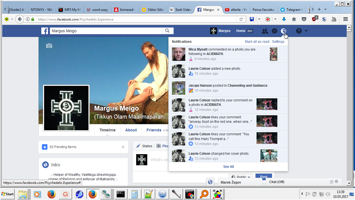This screenshot has height=200, width=355.
Task: Expand the save icon dropdown arrow
Action: [x=259, y=19]
